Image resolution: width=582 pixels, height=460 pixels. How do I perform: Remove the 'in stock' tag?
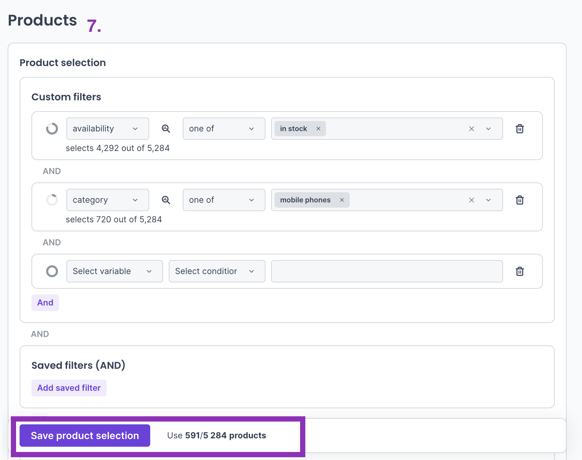[x=318, y=129]
